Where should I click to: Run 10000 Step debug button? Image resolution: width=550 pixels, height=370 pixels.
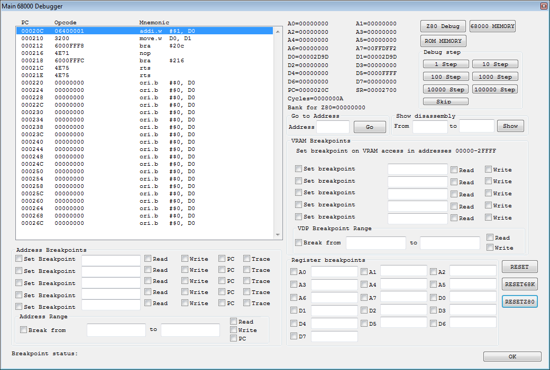[446, 89]
